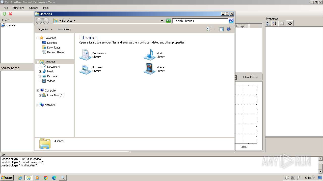This screenshot has height=181, width=323.
Task: Open the Help menu
Action: 46,8
